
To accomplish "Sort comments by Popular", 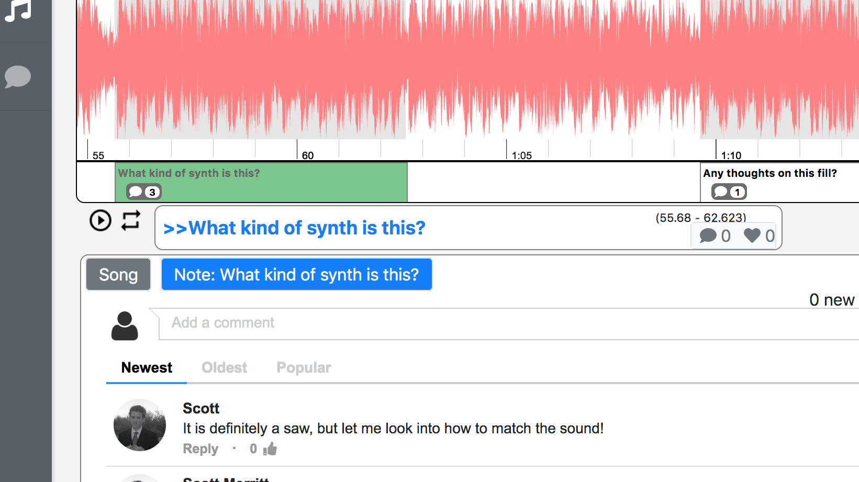I will [x=304, y=367].
